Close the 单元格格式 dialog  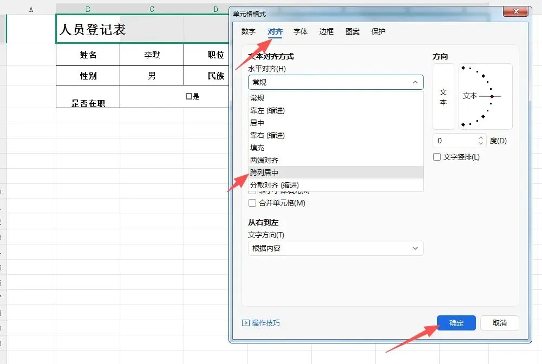point(515,11)
